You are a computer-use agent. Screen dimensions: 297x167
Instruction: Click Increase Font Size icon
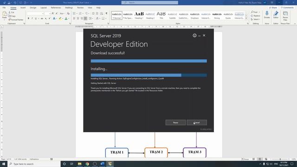point(53,13)
